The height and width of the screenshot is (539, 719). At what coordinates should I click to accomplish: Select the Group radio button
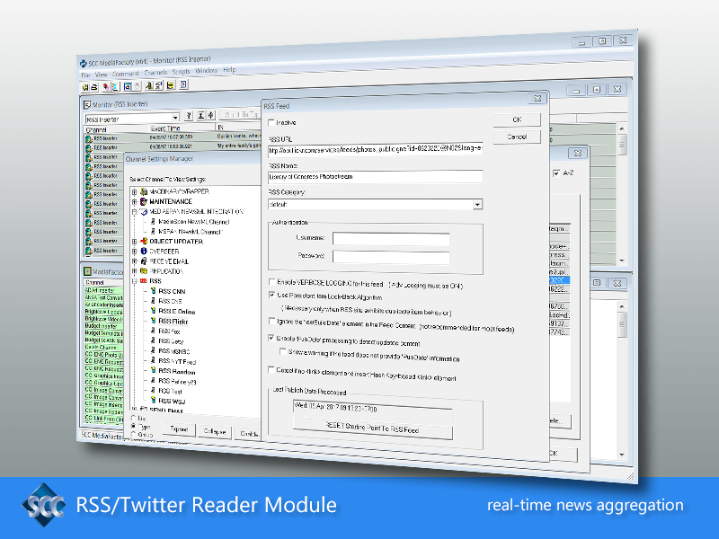click(133, 434)
